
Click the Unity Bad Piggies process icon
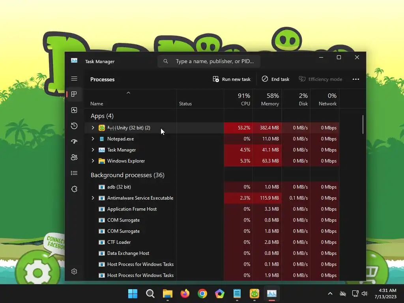(102, 128)
